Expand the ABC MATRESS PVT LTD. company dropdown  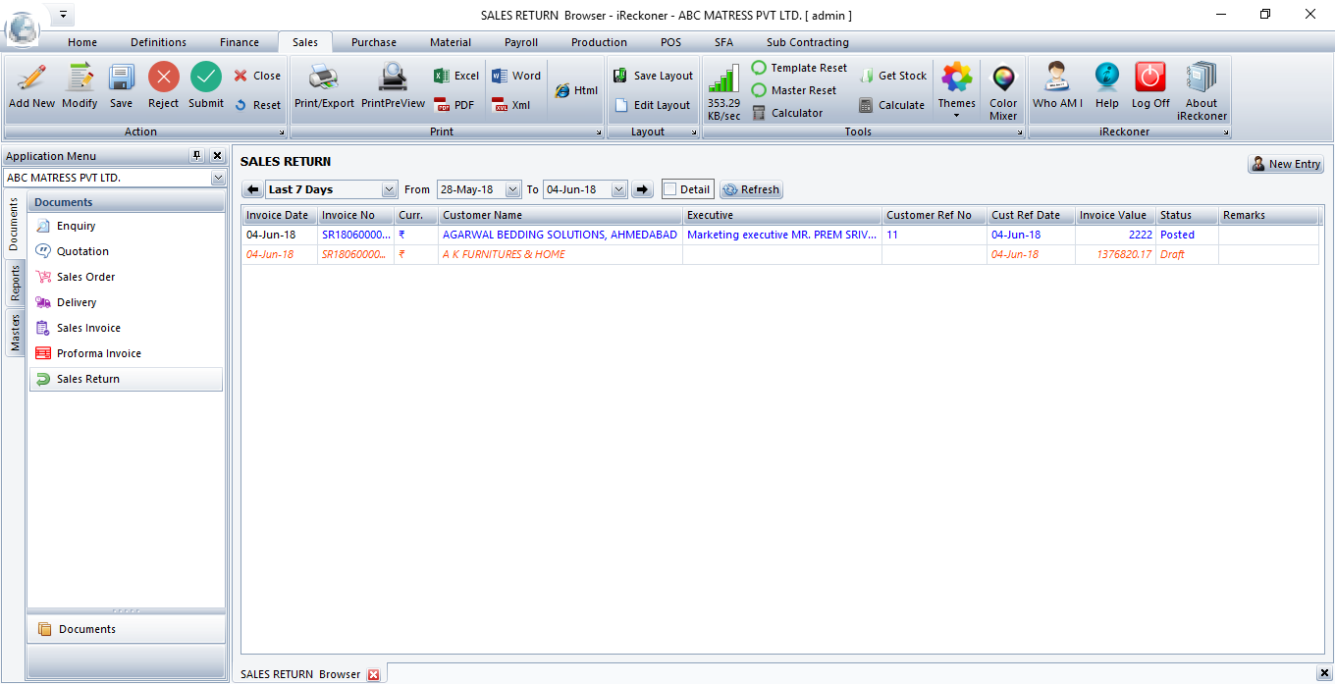click(x=218, y=179)
